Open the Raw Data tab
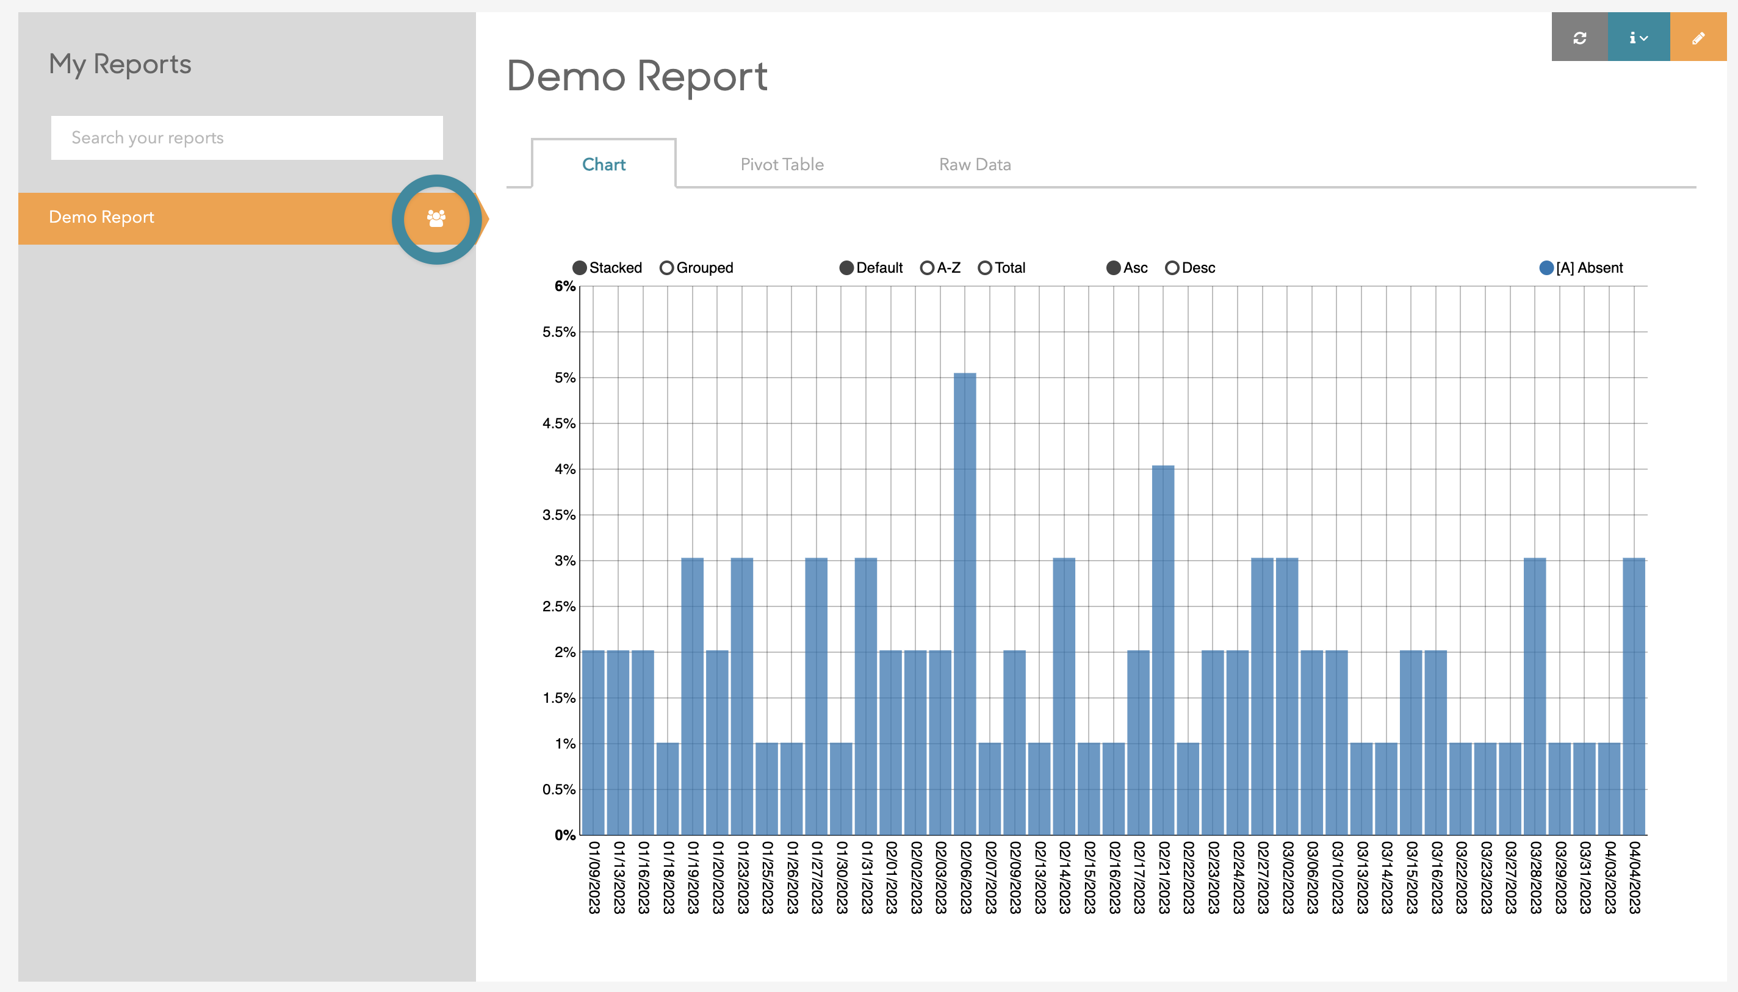This screenshot has width=1738, height=992. pos(974,164)
